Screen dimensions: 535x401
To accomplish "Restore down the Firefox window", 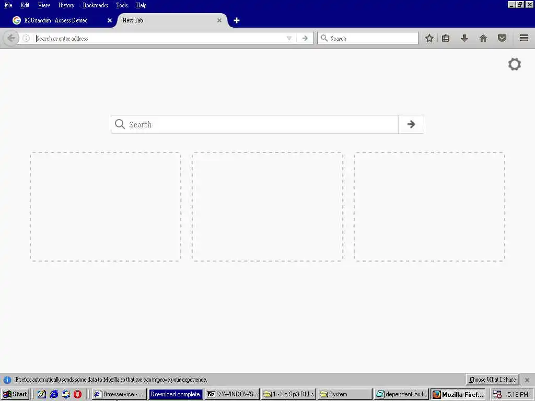I will click(520, 4).
